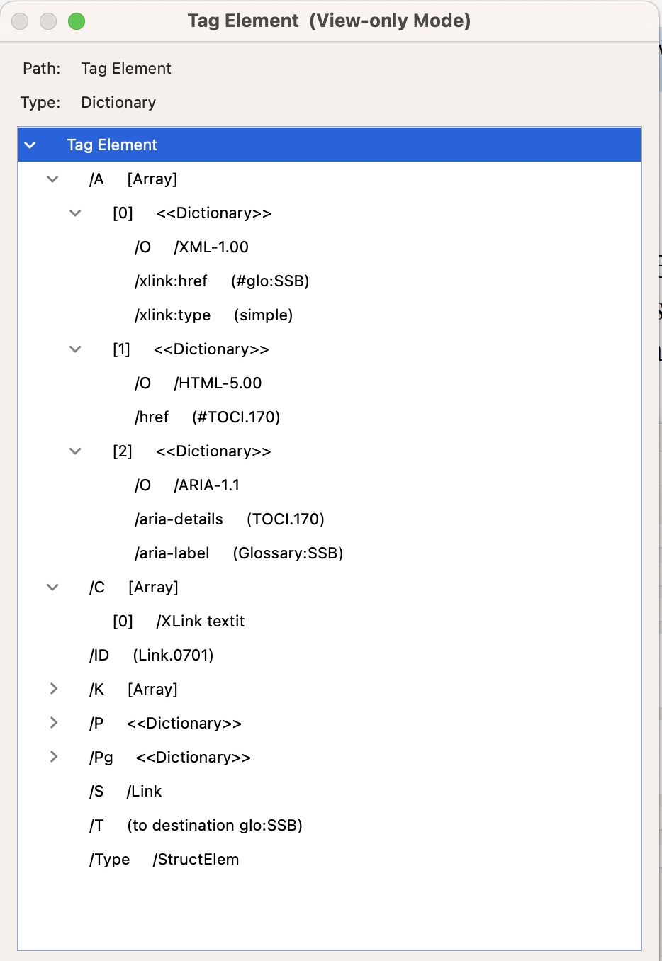Click the /ID (Link.0701) entry

(151, 656)
